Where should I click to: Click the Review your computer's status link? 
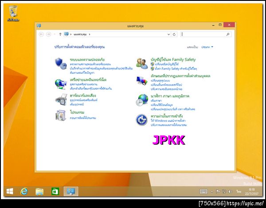(x=90, y=64)
